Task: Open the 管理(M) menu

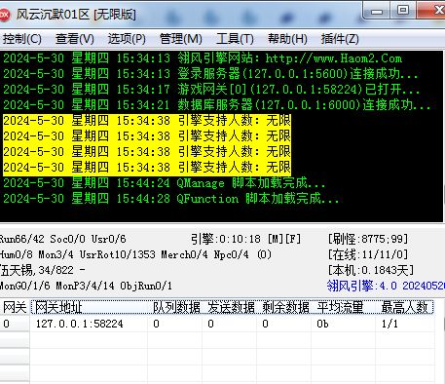Action: [181, 39]
